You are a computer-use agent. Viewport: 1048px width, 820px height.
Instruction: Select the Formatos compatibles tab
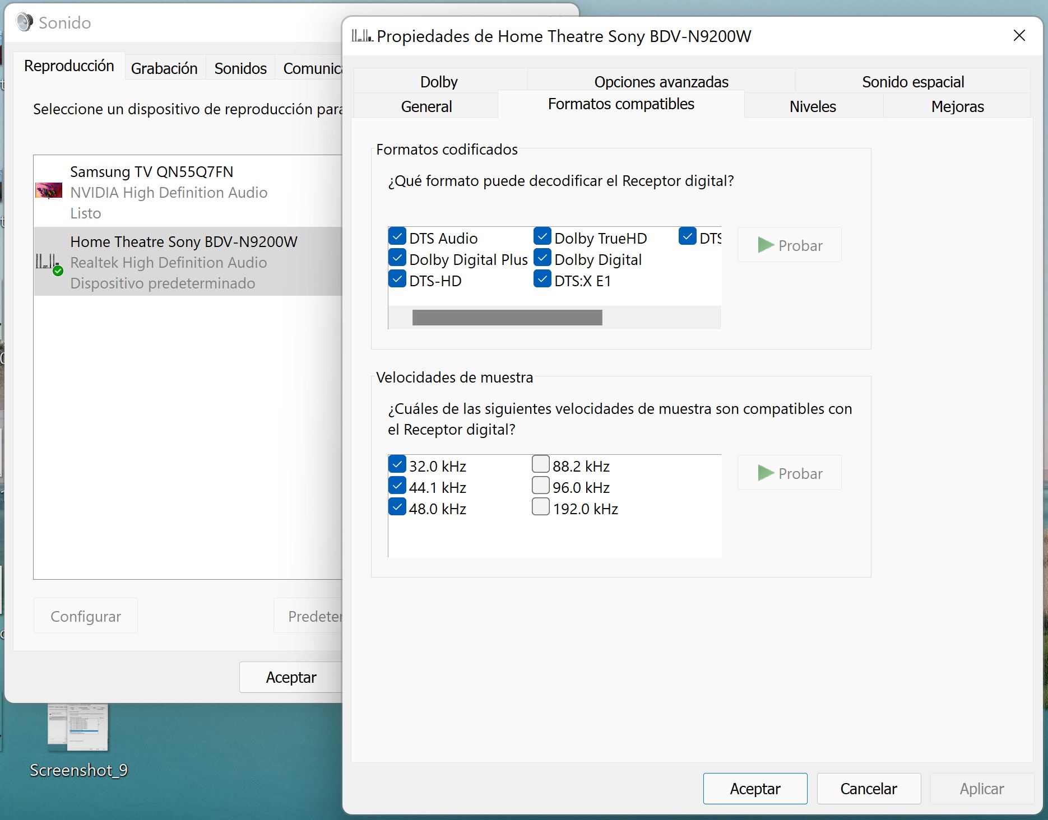click(621, 104)
